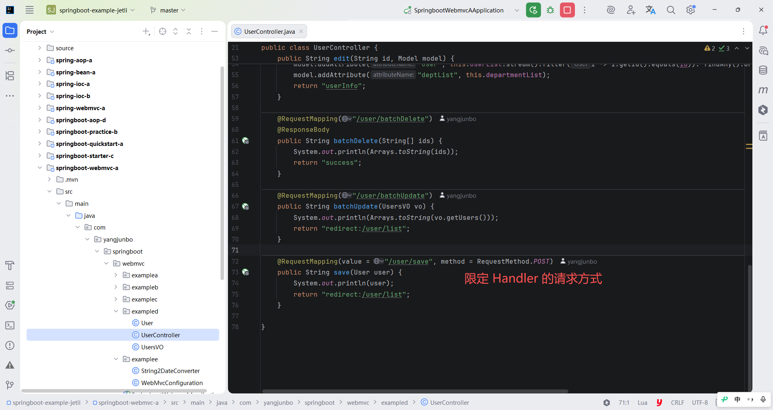Open run toolbar more actions
This screenshot has width=773, height=410.
[x=585, y=10]
